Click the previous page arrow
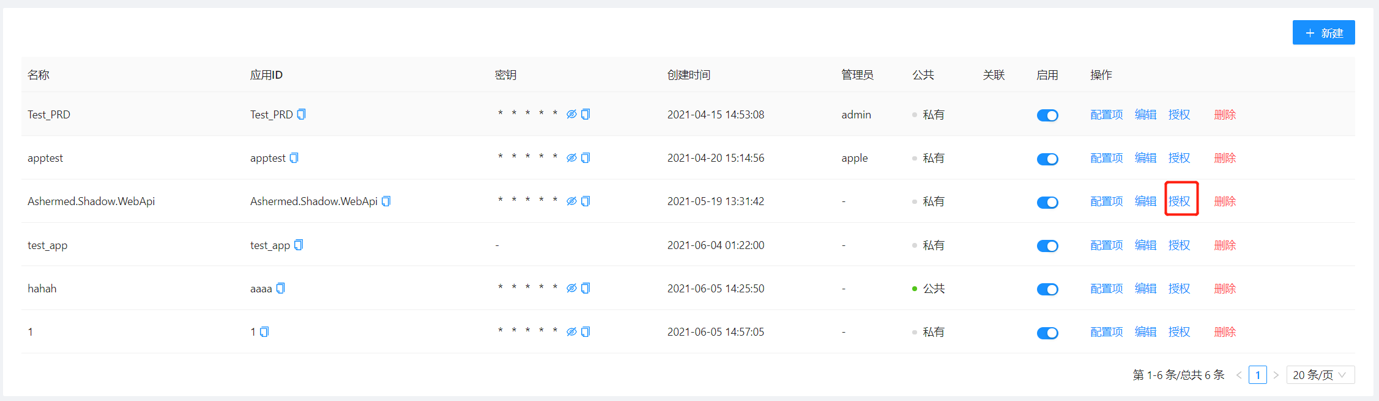Image resolution: width=1379 pixels, height=401 pixels. (x=1239, y=375)
